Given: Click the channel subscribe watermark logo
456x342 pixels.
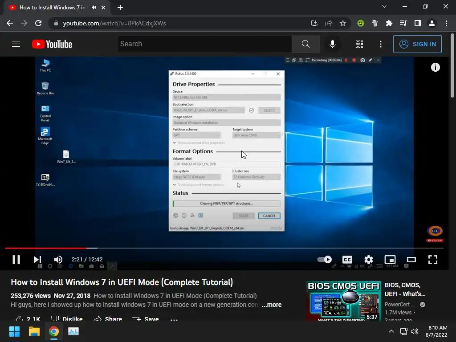Looking at the screenshot, I should click(435, 234).
